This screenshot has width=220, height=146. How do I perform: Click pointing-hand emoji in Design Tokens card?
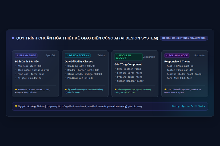point(66,89)
